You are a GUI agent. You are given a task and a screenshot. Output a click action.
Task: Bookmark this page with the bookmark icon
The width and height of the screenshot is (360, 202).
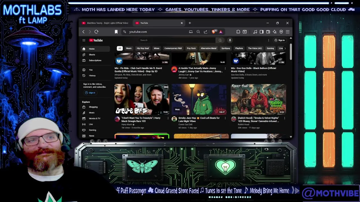click(x=116, y=32)
